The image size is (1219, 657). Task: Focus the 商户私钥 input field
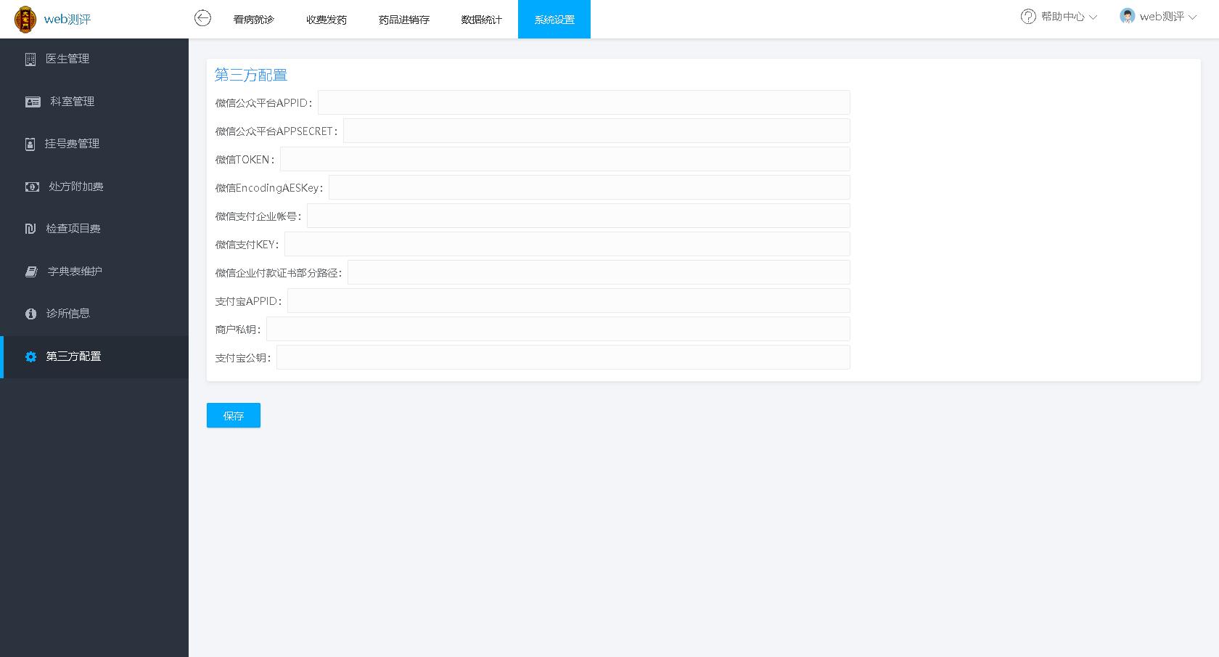558,329
